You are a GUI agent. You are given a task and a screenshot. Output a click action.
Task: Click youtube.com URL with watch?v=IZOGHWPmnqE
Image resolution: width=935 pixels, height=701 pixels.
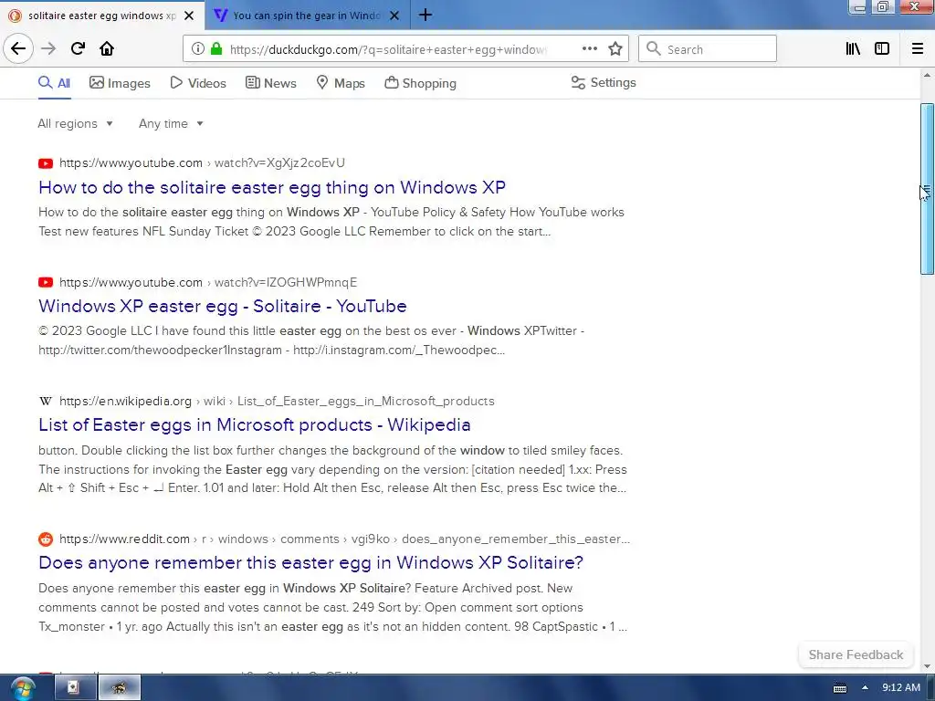pos(208,282)
